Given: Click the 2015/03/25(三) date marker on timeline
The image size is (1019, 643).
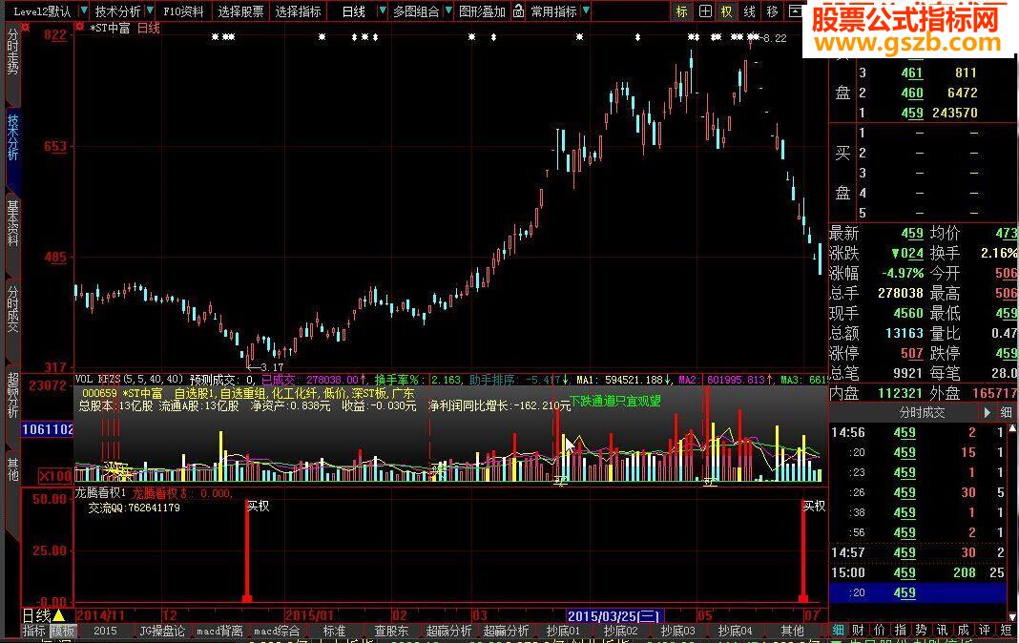Looking at the screenshot, I should tap(615, 615).
